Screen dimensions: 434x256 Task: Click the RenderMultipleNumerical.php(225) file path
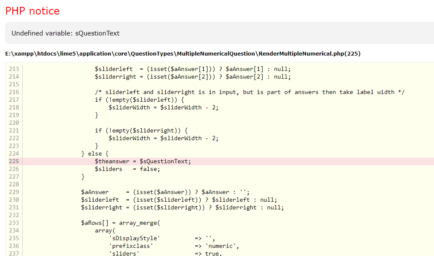[x=183, y=53]
